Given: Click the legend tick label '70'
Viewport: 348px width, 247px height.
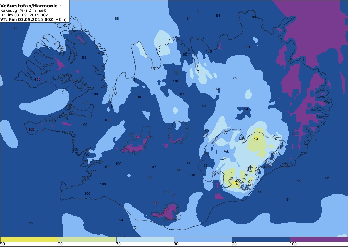Looking at the screenshot, I should [118, 244].
